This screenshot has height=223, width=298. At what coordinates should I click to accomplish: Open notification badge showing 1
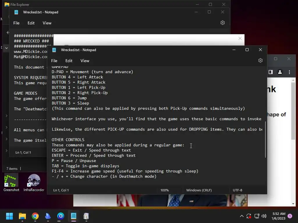click(290, 216)
